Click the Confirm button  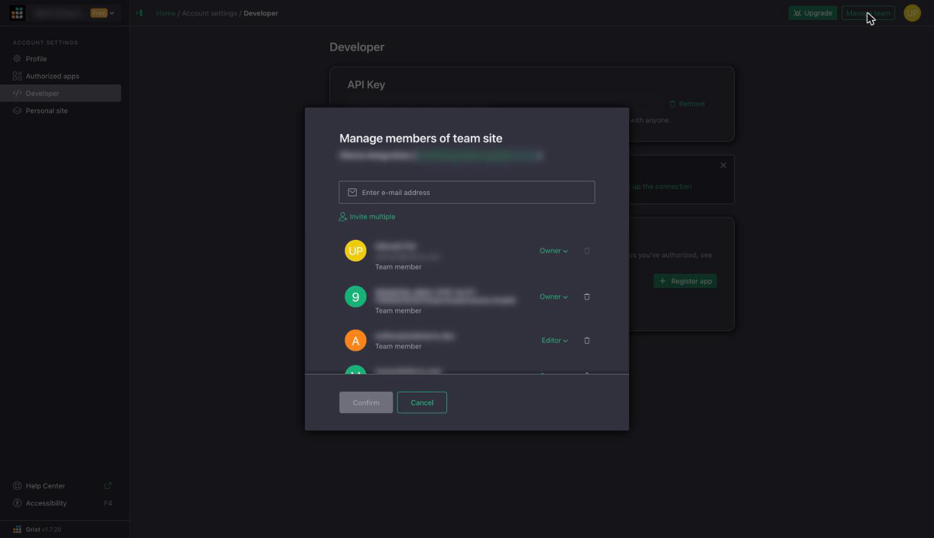tap(366, 403)
